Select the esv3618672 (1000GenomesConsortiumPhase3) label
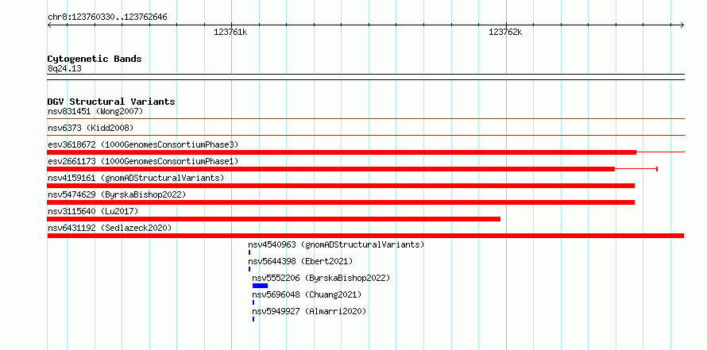The height and width of the screenshot is (350, 707). click(143, 144)
